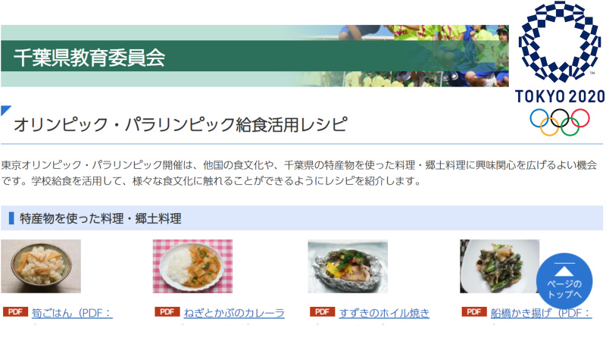Click the Olympic rings logo

point(560,122)
